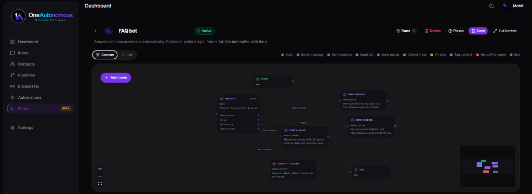This screenshot has width=532, height=194.
Task: Go to Contacts in the sidebar
Action: click(x=41, y=64)
